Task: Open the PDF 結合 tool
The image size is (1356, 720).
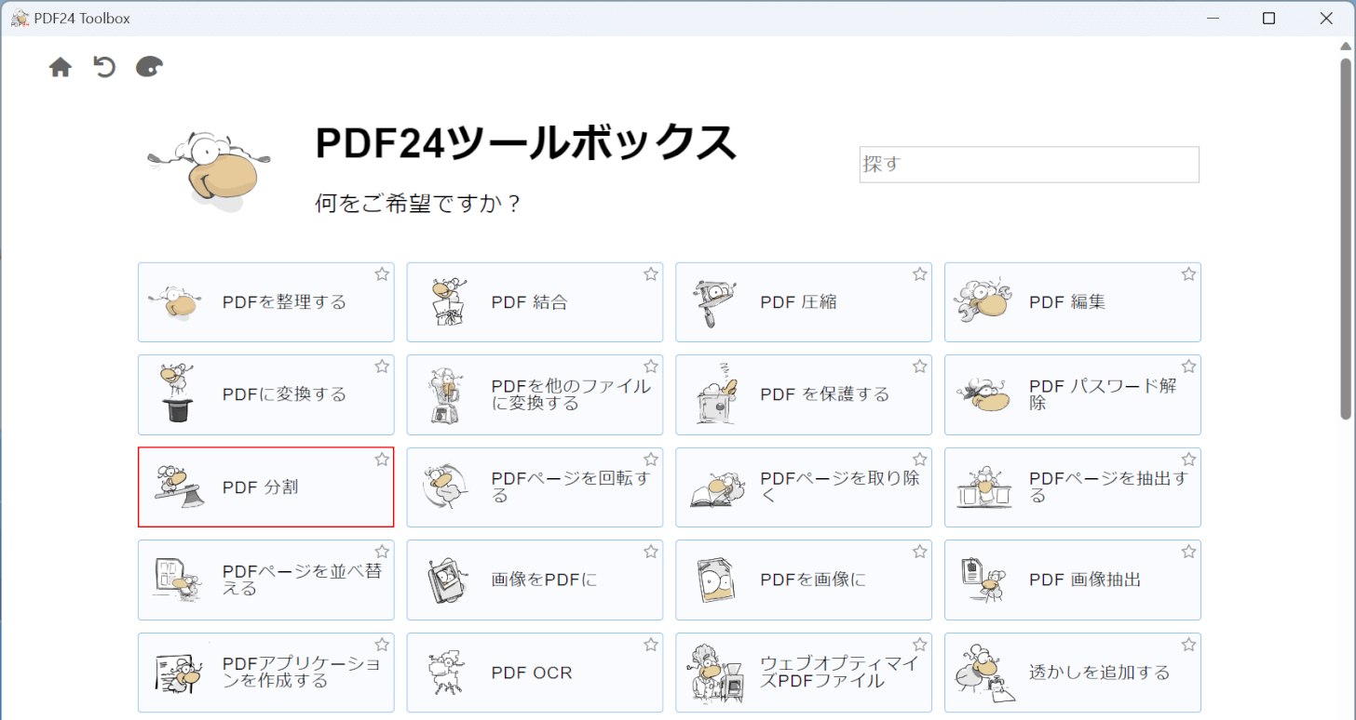Action: (535, 302)
